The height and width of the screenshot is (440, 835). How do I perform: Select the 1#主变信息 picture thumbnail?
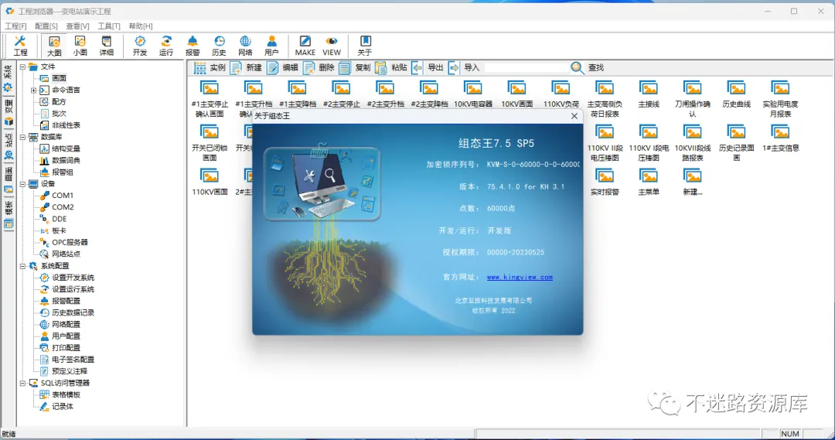click(781, 138)
